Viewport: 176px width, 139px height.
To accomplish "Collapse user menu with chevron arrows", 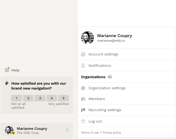I will tap(67, 130).
